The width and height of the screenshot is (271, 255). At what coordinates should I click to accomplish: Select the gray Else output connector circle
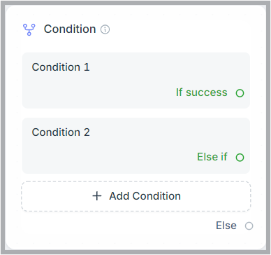click(249, 226)
